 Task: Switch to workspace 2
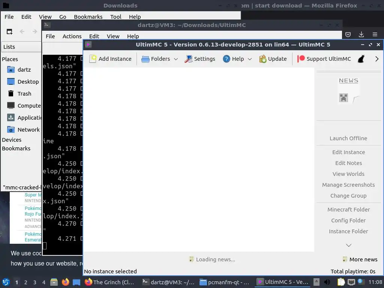pos(26,282)
